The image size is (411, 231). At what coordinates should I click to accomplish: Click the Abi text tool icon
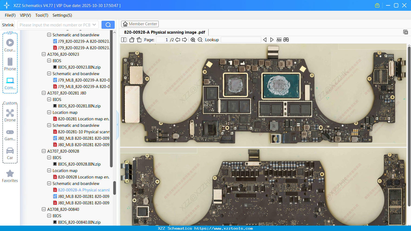[x=279, y=40]
